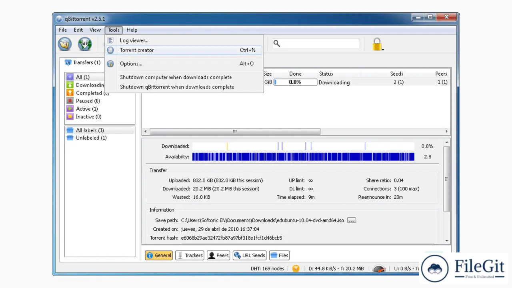Click the horizontal scrollbar thumb of transfer list
This screenshot has height=288, width=512.
235,132
